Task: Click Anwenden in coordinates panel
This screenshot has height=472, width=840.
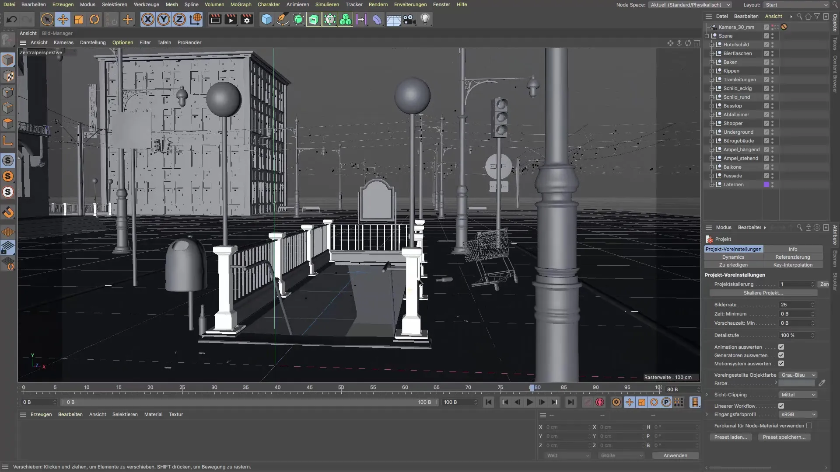Action: tap(675, 455)
